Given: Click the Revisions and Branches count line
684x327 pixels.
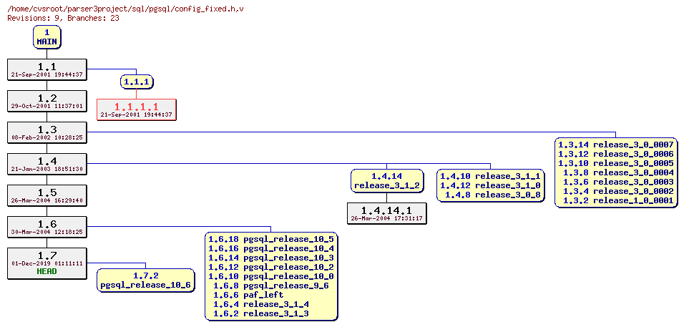Looking at the screenshot, I should coord(63,18).
